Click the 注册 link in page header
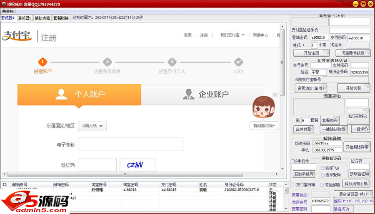 [204, 35]
